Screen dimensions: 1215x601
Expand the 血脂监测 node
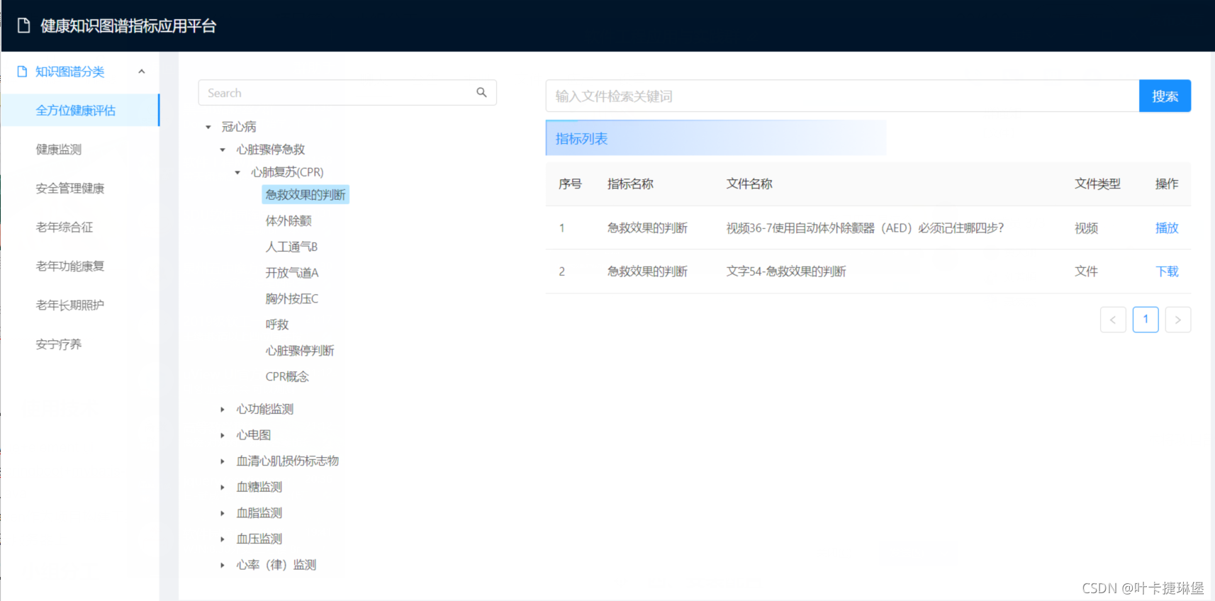[223, 514]
